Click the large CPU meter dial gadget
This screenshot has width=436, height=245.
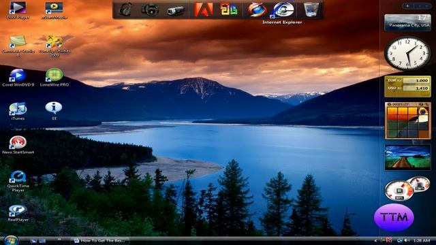399,191
